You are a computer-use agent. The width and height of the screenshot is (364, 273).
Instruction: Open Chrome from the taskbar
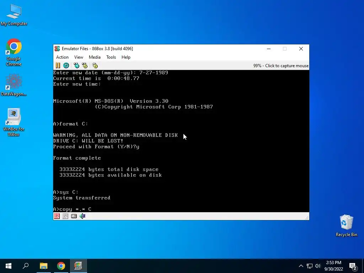click(x=61, y=266)
